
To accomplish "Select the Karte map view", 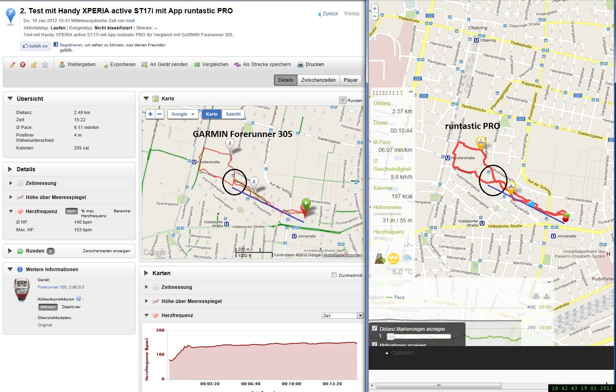I will point(212,114).
